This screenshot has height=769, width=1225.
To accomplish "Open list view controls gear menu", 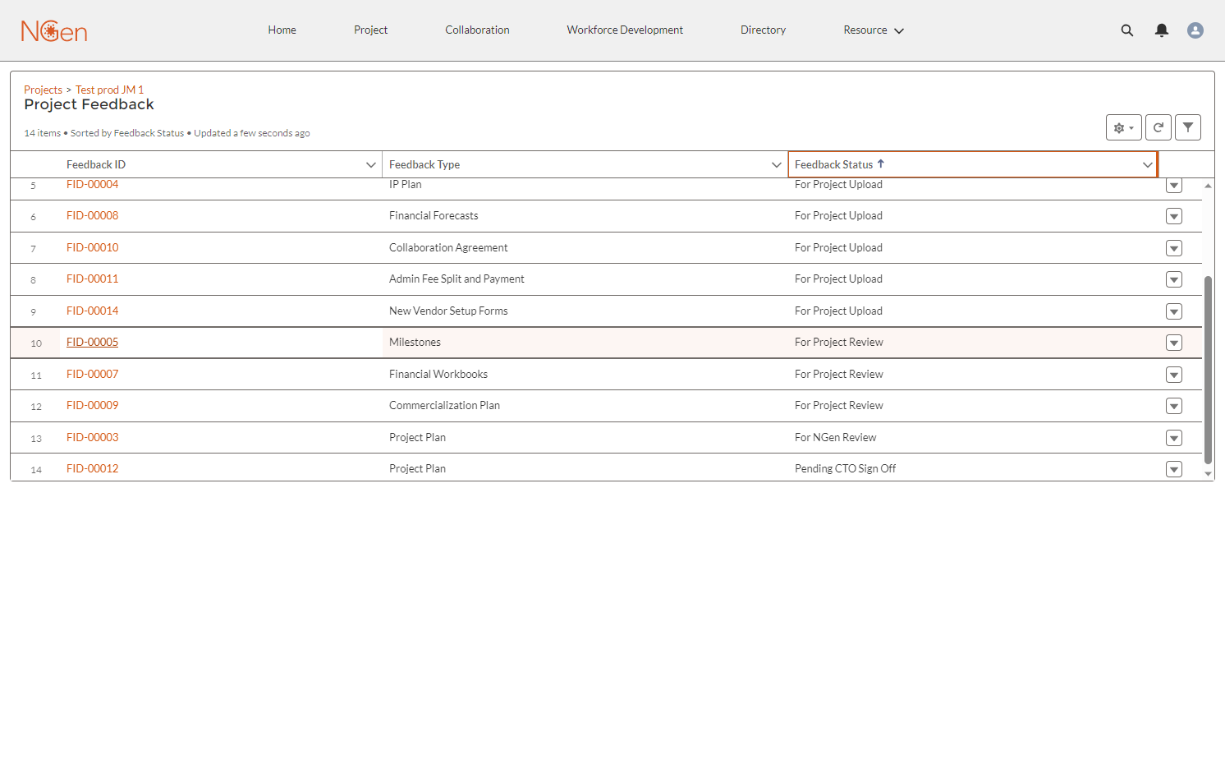I will pyautogui.click(x=1124, y=127).
